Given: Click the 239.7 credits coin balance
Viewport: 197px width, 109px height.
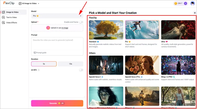Looking at the screenshot, I should point(178,3).
